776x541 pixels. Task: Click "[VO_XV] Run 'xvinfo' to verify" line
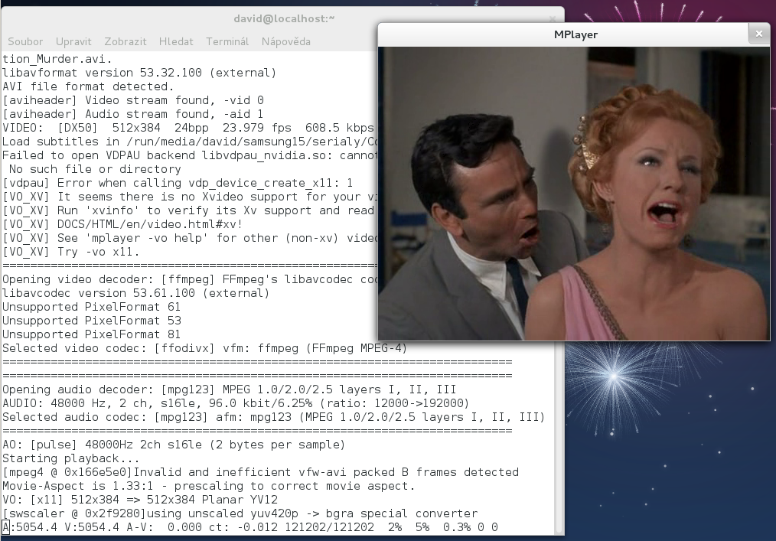point(188,211)
